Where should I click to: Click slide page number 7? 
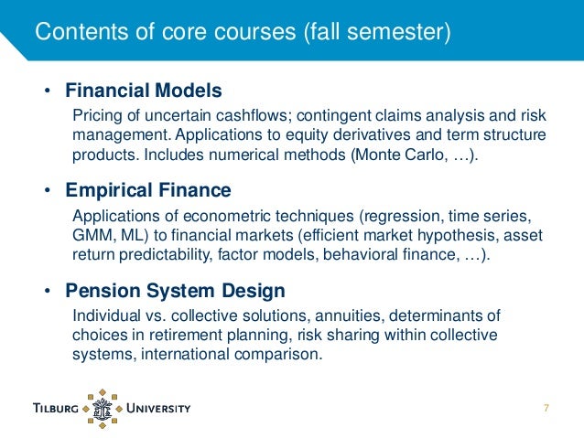[546, 408]
